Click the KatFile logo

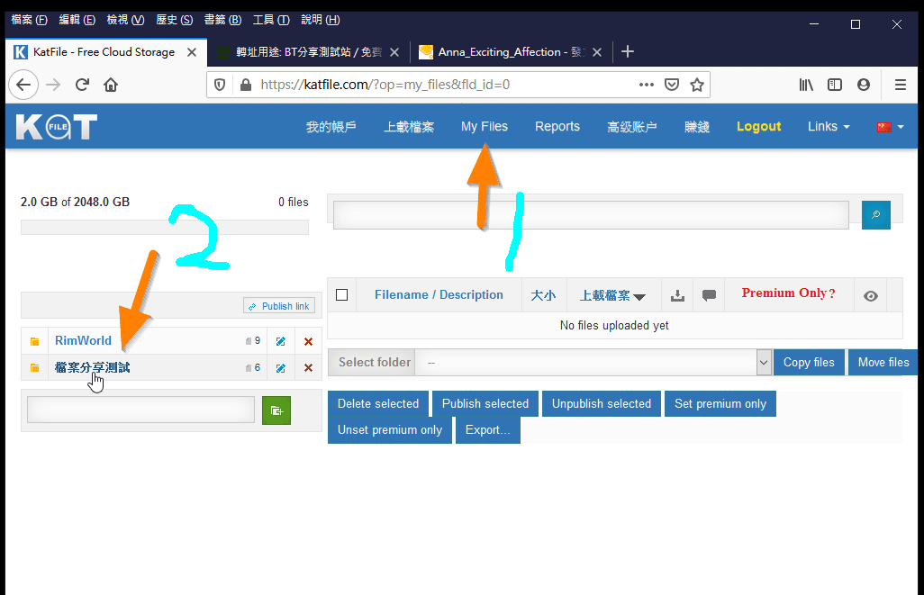pos(56,126)
